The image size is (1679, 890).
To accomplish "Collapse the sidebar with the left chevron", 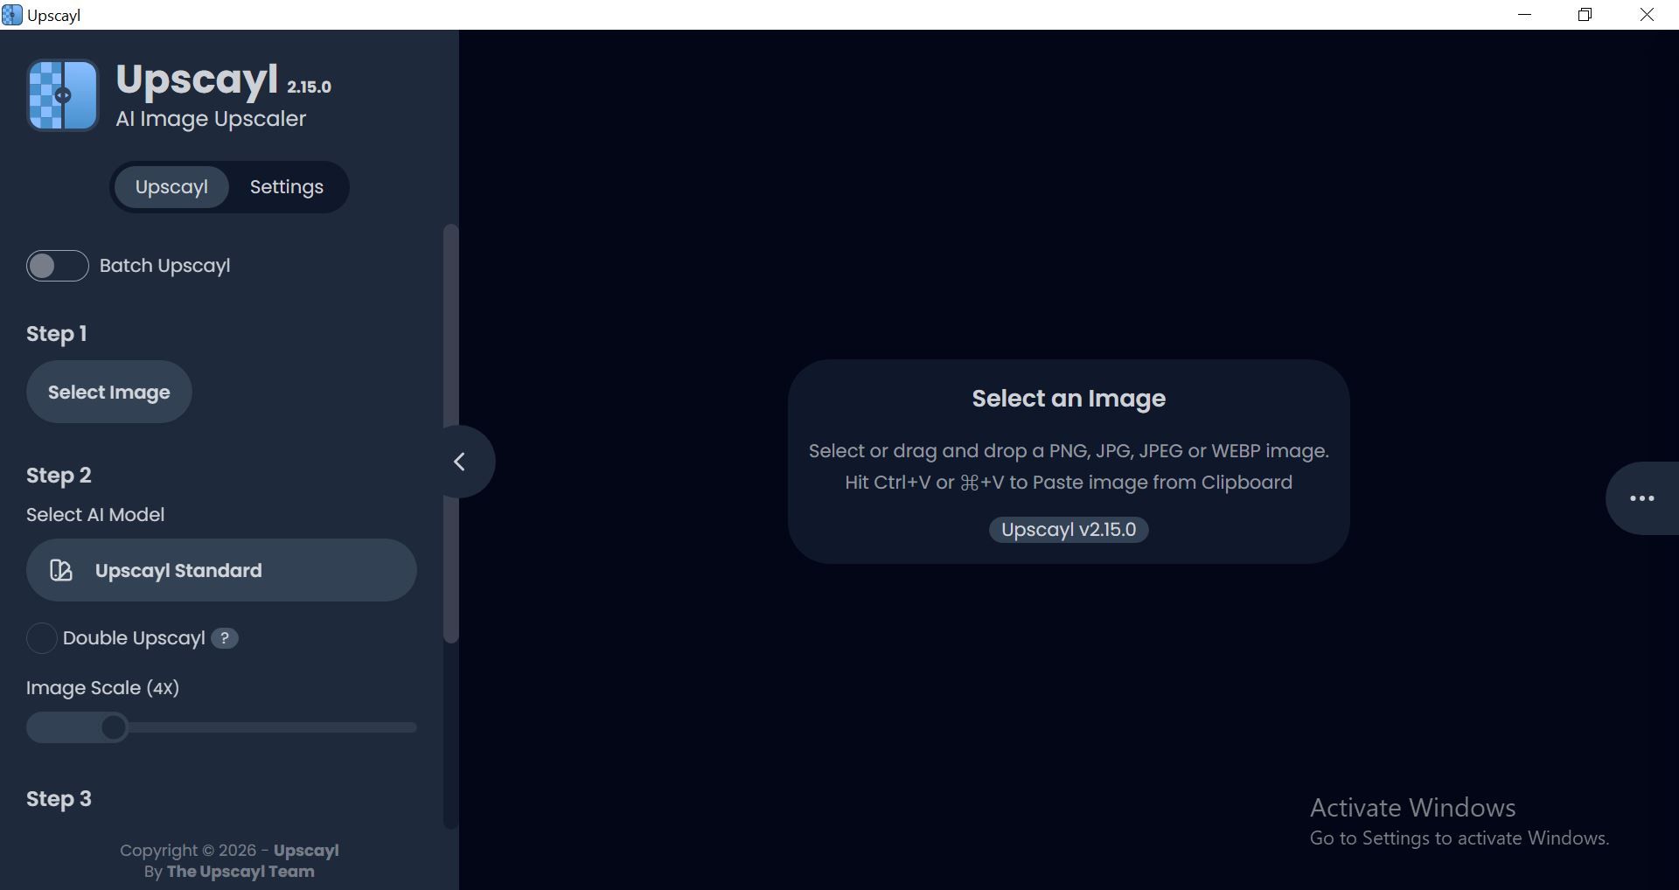I will pos(460,462).
